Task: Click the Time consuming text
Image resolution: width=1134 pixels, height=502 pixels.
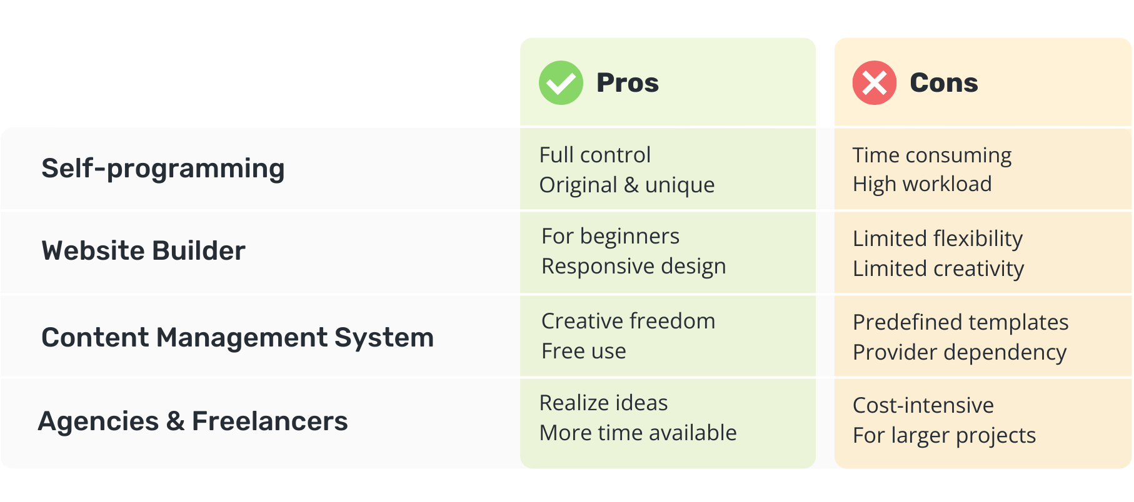Action: [x=932, y=155]
